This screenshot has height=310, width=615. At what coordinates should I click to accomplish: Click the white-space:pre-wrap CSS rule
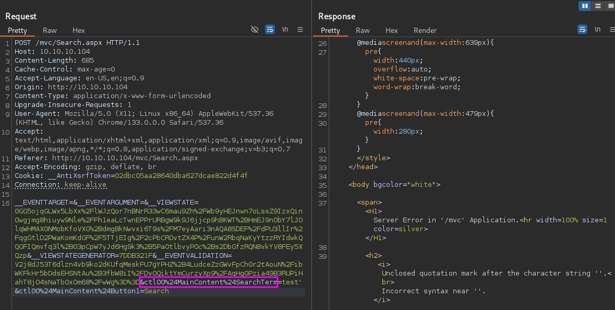(417, 78)
